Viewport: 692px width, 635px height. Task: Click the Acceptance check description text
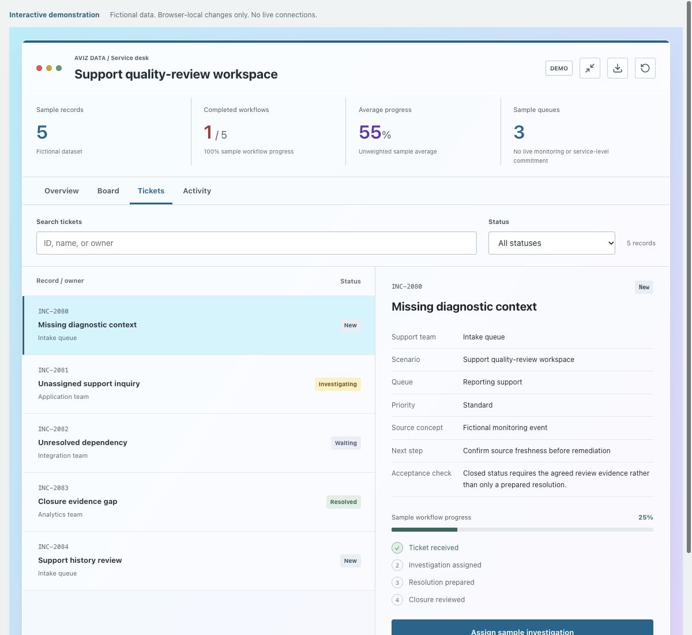[x=556, y=479]
